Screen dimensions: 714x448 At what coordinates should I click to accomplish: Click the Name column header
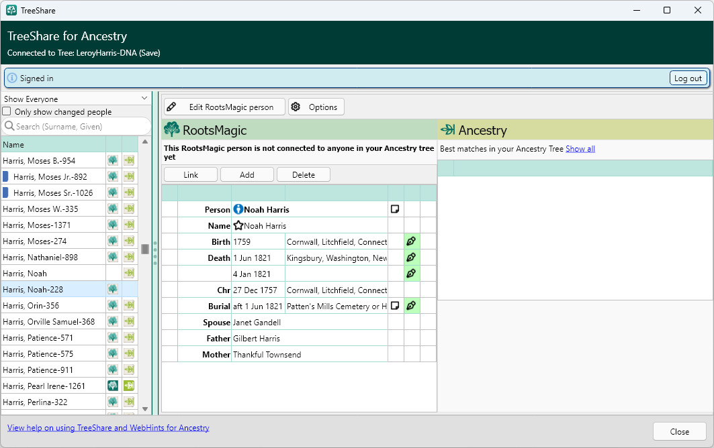coord(53,145)
